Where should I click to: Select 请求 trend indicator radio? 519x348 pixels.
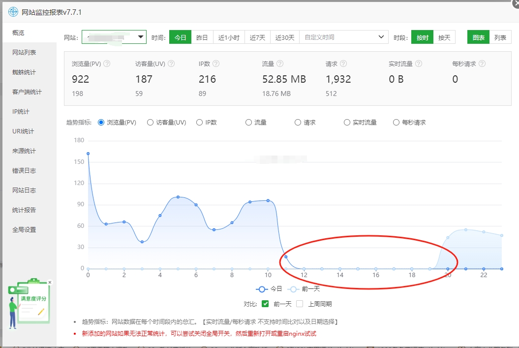(x=298, y=123)
